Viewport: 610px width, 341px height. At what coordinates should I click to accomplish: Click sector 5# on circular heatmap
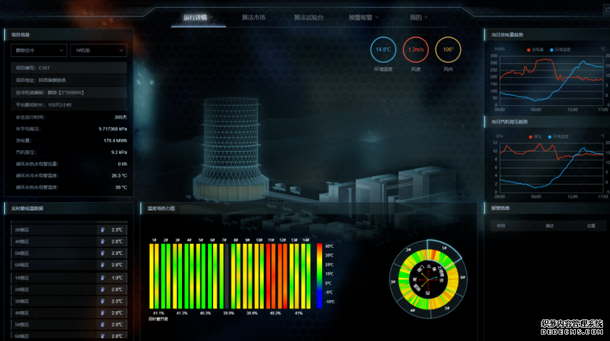pyautogui.click(x=447, y=308)
